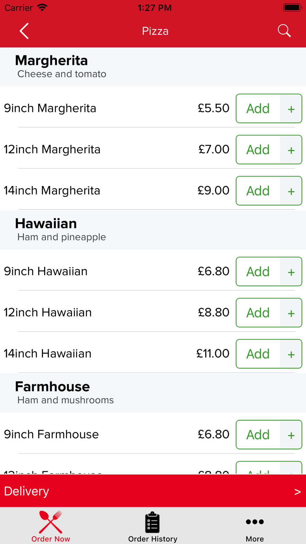This screenshot has width=306, height=544.
Task: Tap the More three-dots icon
Action: [255, 522]
